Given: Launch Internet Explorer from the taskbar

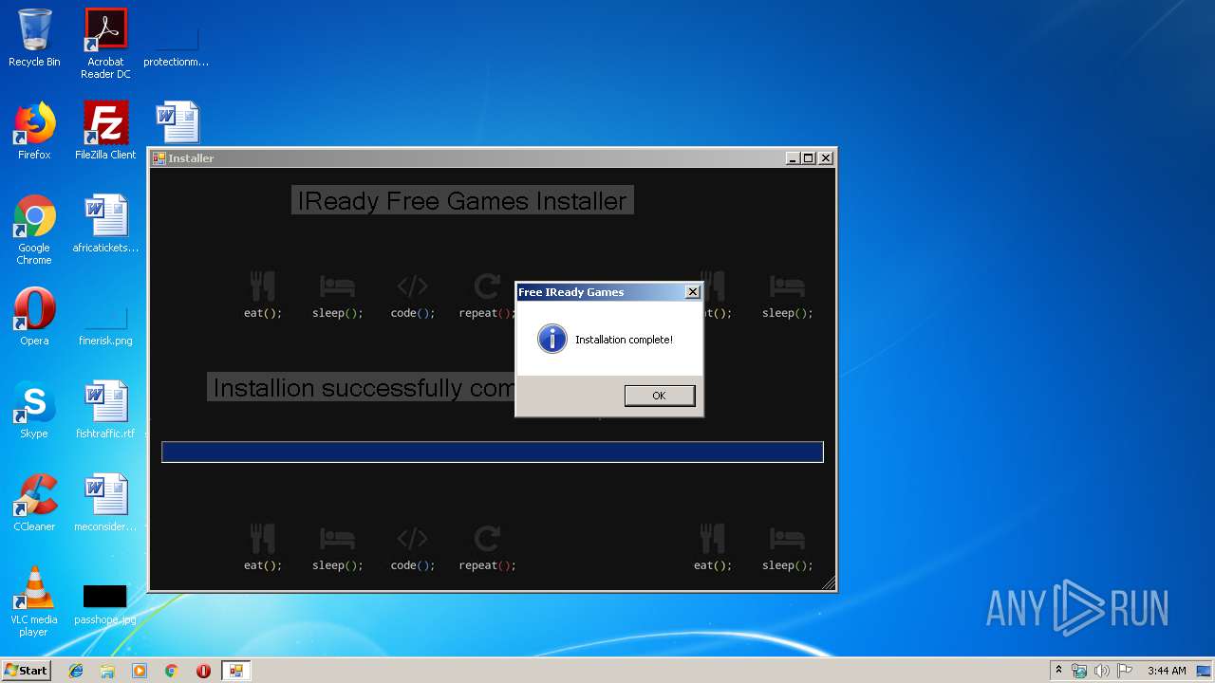Looking at the screenshot, I should (76, 671).
